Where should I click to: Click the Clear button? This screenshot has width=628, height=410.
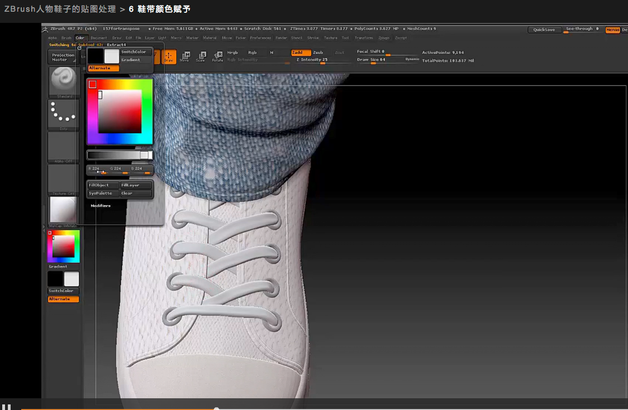pyautogui.click(x=136, y=193)
